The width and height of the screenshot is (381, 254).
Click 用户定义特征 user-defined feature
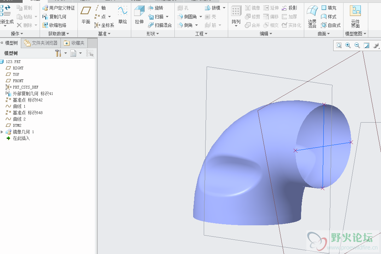[x=59, y=8]
